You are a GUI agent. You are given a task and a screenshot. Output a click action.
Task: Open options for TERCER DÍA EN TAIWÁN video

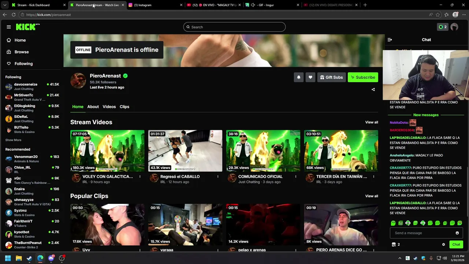[x=373, y=177]
